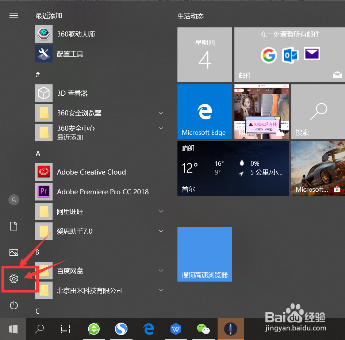Open the Microsoft Store tile

[x=318, y=169]
